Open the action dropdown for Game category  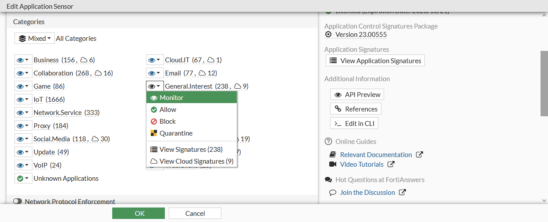pyautogui.click(x=23, y=86)
